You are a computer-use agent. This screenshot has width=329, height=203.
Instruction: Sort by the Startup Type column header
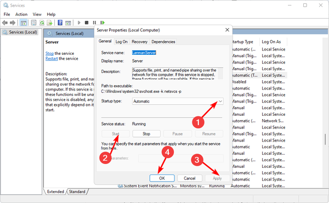point(244,42)
